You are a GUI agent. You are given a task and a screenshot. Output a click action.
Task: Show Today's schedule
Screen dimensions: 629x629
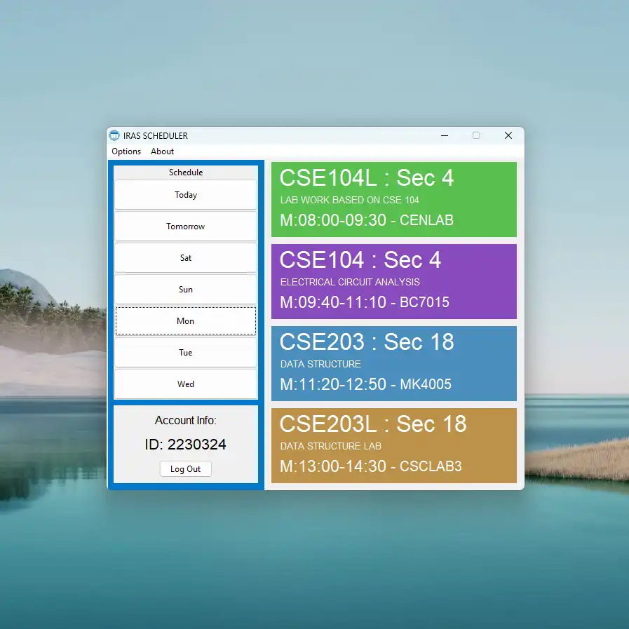pyautogui.click(x=185, y=195)
